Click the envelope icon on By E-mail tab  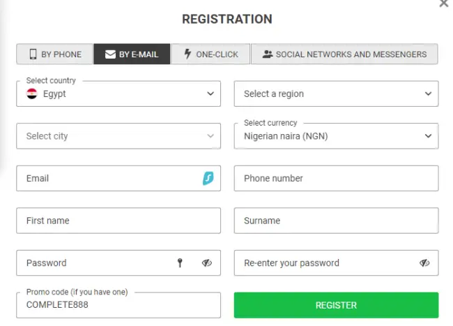tap(110, 54)
